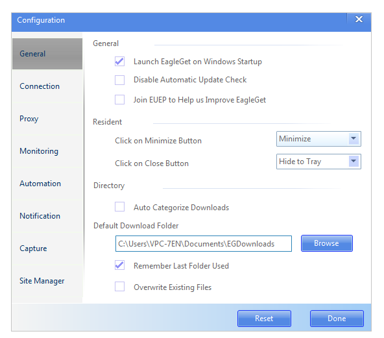Check Overwrite Existing Files option
Image resolution: width=384 pixels, height=338 pixels.
click(119, 287)
